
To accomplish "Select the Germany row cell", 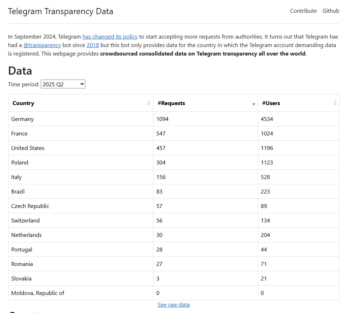I will [23, 119].
